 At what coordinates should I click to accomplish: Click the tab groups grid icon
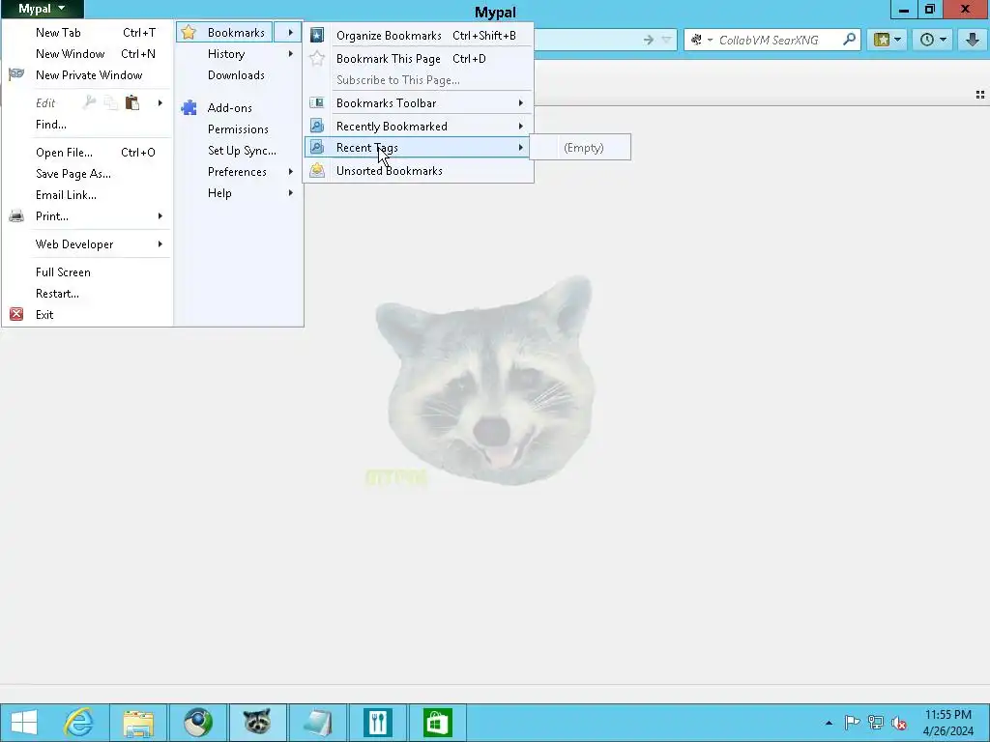980,95
